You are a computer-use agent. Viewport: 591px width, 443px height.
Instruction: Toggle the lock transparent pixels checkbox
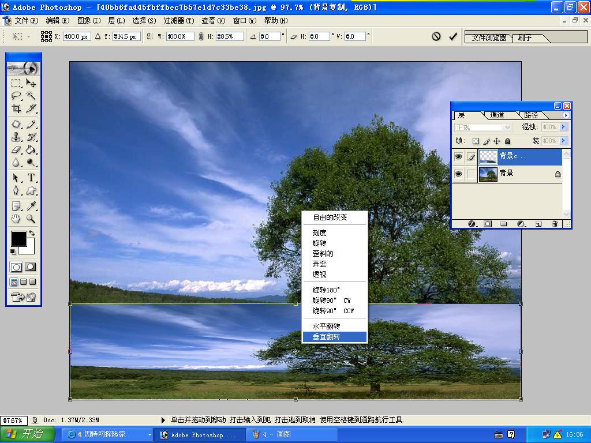tap(476, 141)
